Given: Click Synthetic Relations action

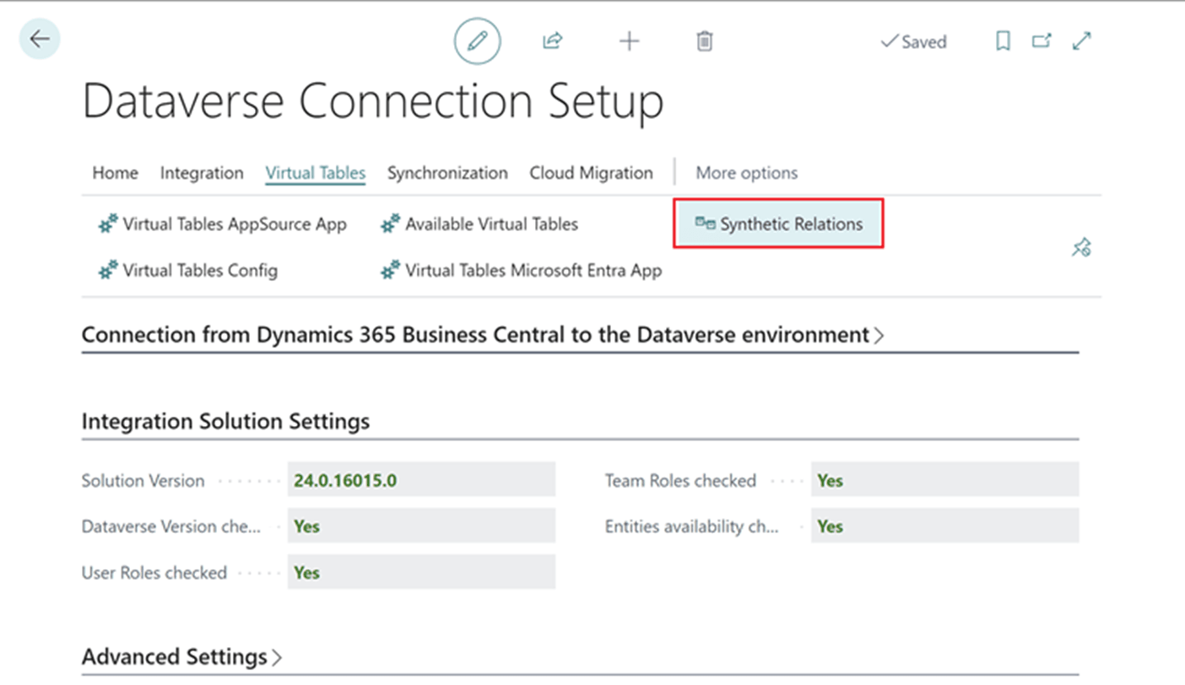Looking at the screenshot, I should pyautogui.click(x=778, y=224).
